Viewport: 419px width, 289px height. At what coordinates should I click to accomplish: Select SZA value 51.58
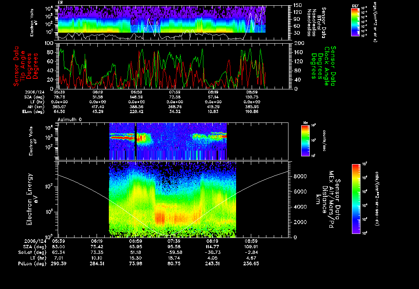pos(98,97)
